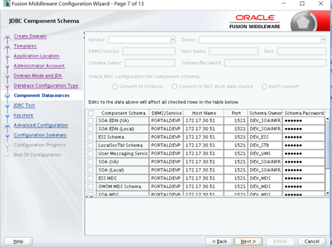Image resolution: width=332 pixels, height=248 pixels.
Task: Click DBMS/Service cell in User Messaging row
Action: pyautogui.click(x=166, y=154)
